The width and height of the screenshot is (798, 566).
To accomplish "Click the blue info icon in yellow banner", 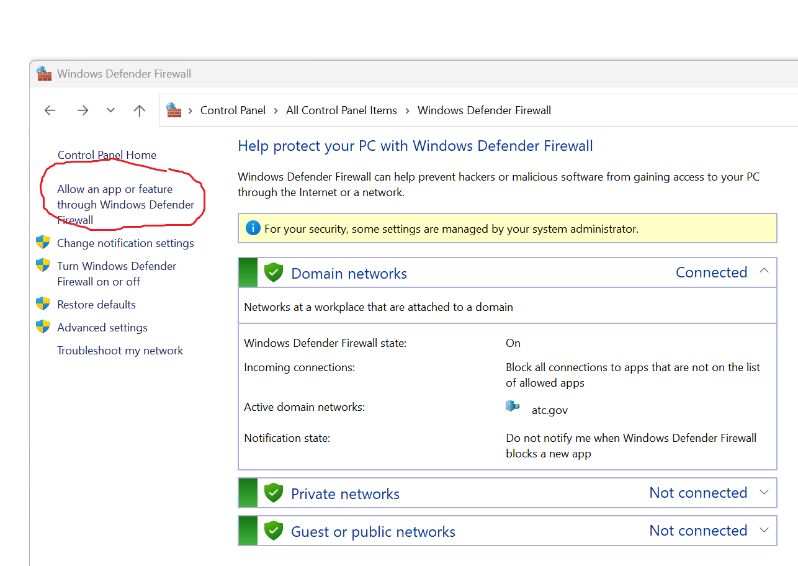I will (253, 228).
